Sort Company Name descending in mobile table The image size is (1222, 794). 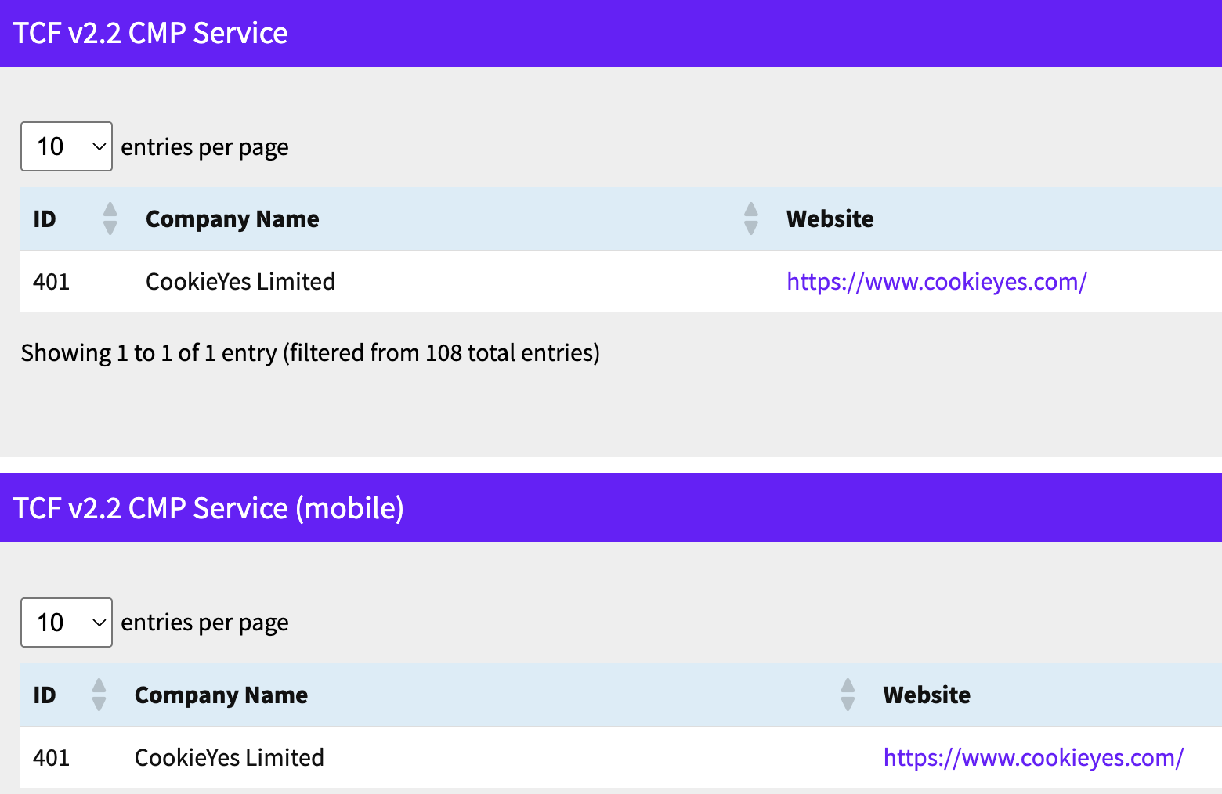[848, 703]
